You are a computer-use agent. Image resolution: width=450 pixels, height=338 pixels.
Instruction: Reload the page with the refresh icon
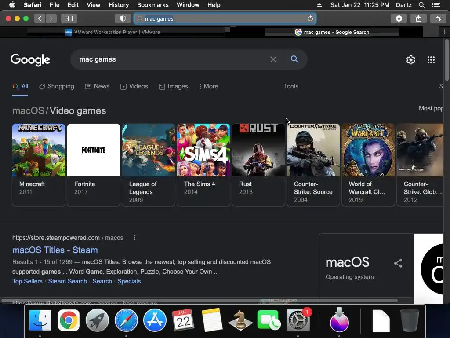(x=310, y=18)
